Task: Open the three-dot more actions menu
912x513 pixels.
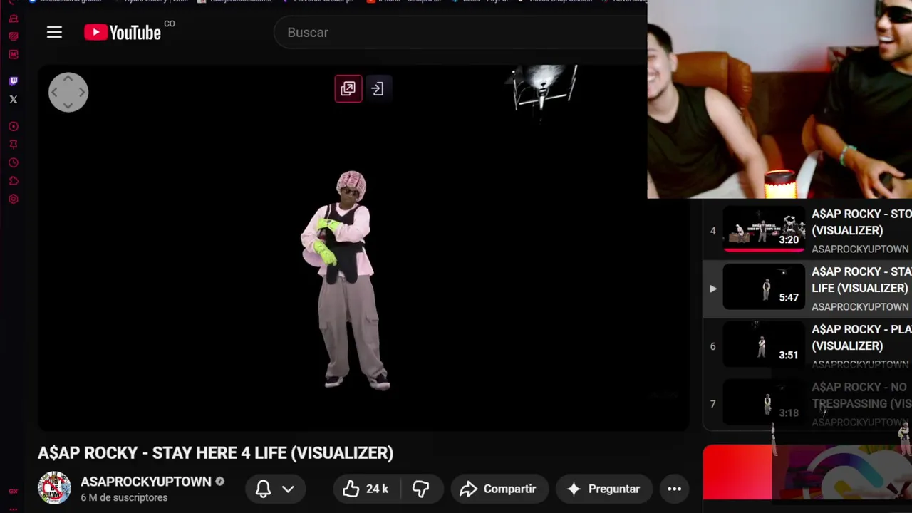Action: pyautogui.click(x=674, y=489)
